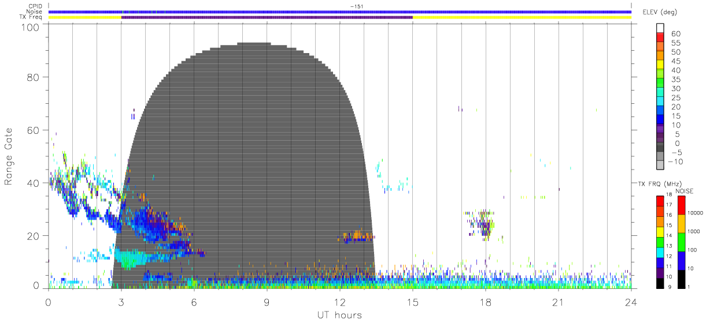Click the x-axis tick label 12
Viewport: 710px width, 327px height.
click(340, 302)
